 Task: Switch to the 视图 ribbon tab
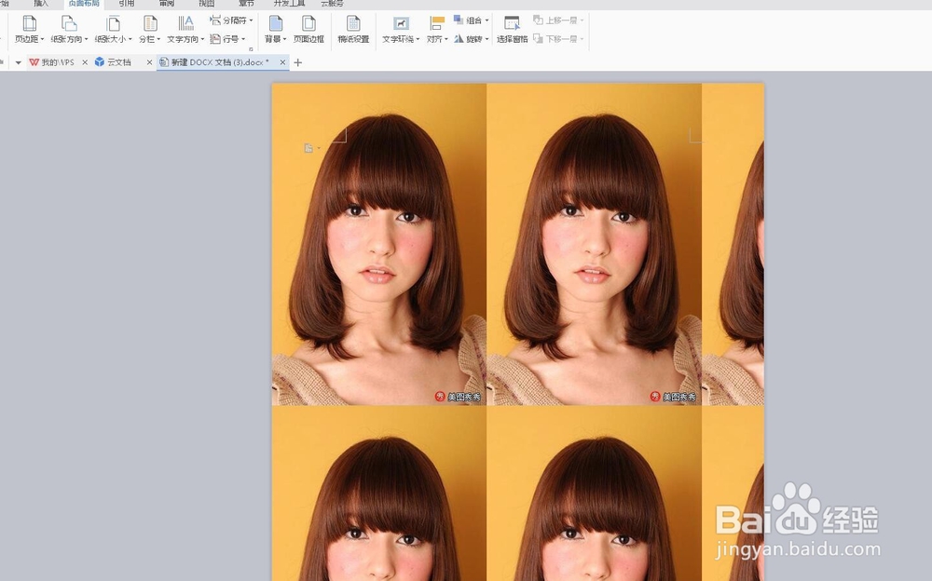click(206, 4)
